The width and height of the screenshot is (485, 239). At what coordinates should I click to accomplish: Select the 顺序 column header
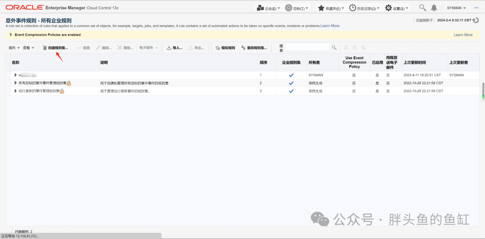267,62
